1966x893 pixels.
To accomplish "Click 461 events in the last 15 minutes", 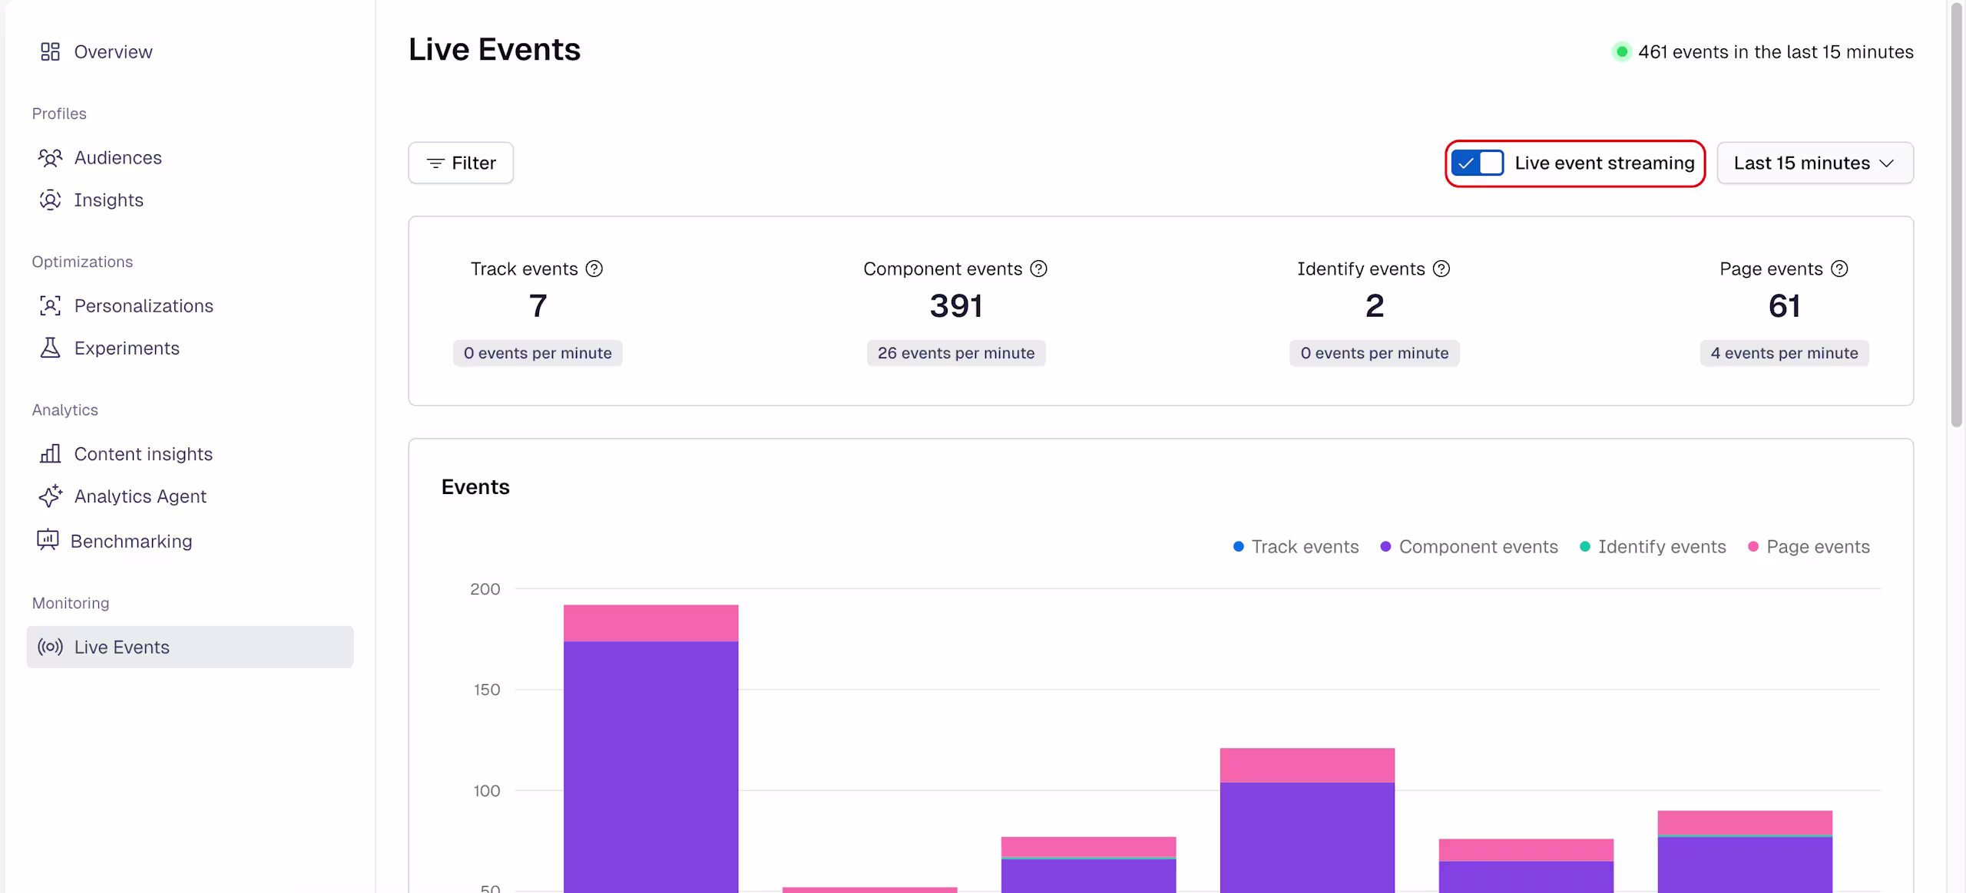I will (x=1776, y=51).
